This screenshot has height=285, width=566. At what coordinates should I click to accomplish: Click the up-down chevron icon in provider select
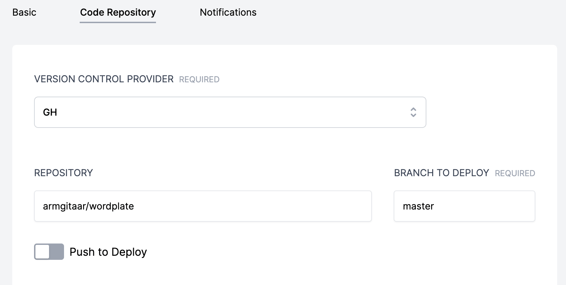click(x=413, y=112)
